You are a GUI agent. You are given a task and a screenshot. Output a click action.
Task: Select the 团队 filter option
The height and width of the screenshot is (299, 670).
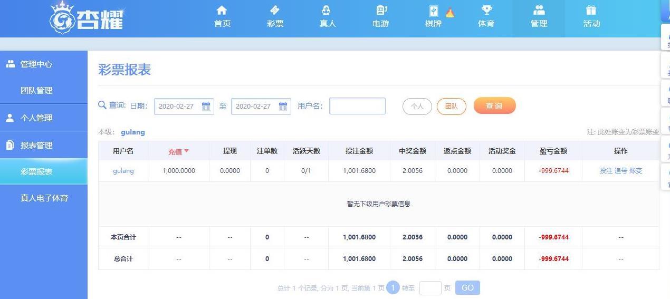click(452, 106)
